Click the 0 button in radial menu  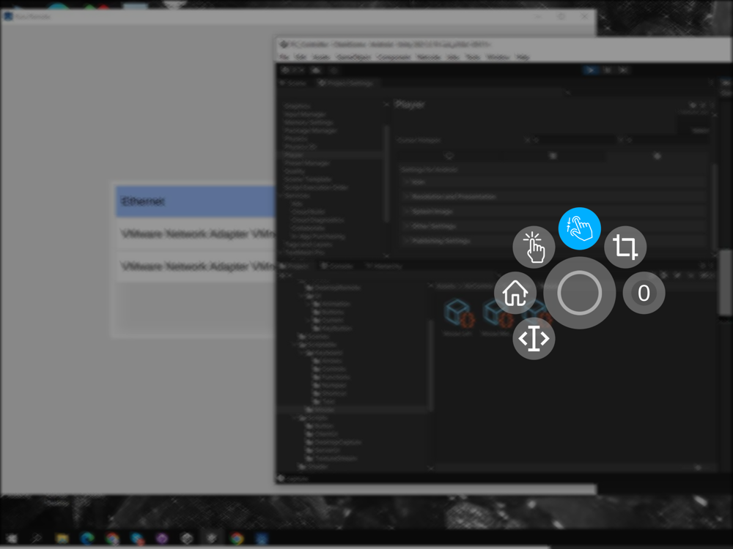(644, 293)
